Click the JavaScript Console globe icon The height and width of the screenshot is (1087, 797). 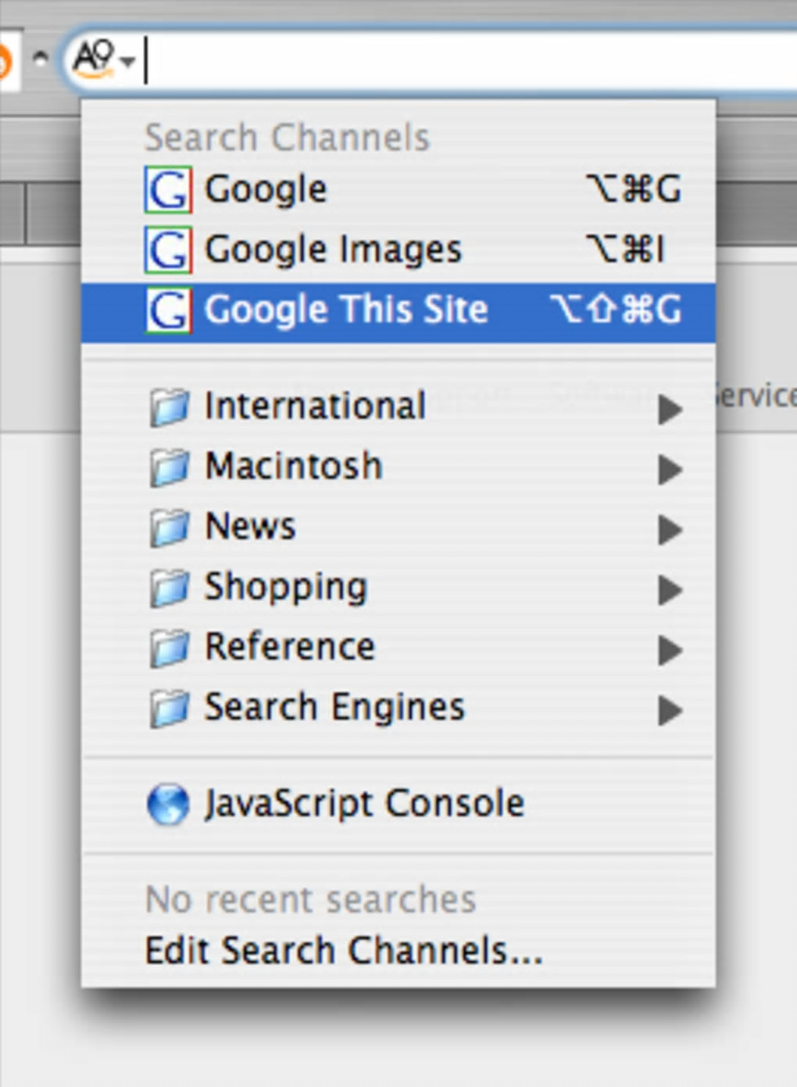pos(168,805)
